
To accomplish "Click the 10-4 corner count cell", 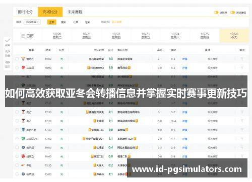I will (173, 121).
